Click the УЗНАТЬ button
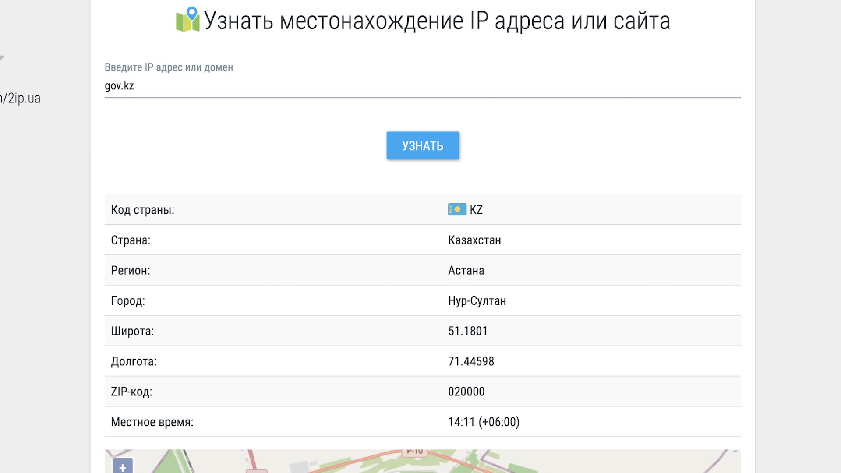The height and width of the screenshot is (473, 841). (423, 145)
